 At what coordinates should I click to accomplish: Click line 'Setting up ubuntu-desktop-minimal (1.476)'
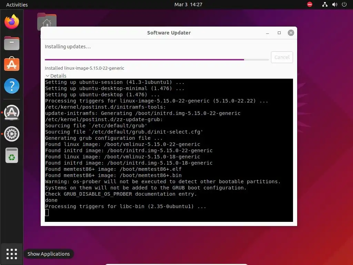pos(114,88)
